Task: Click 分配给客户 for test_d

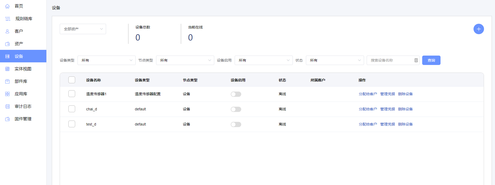Action: click(368, 124)
